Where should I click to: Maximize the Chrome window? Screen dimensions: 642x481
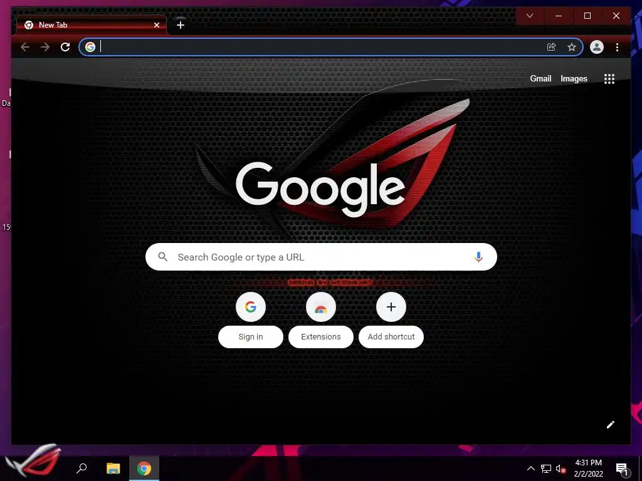pos(587,16)
